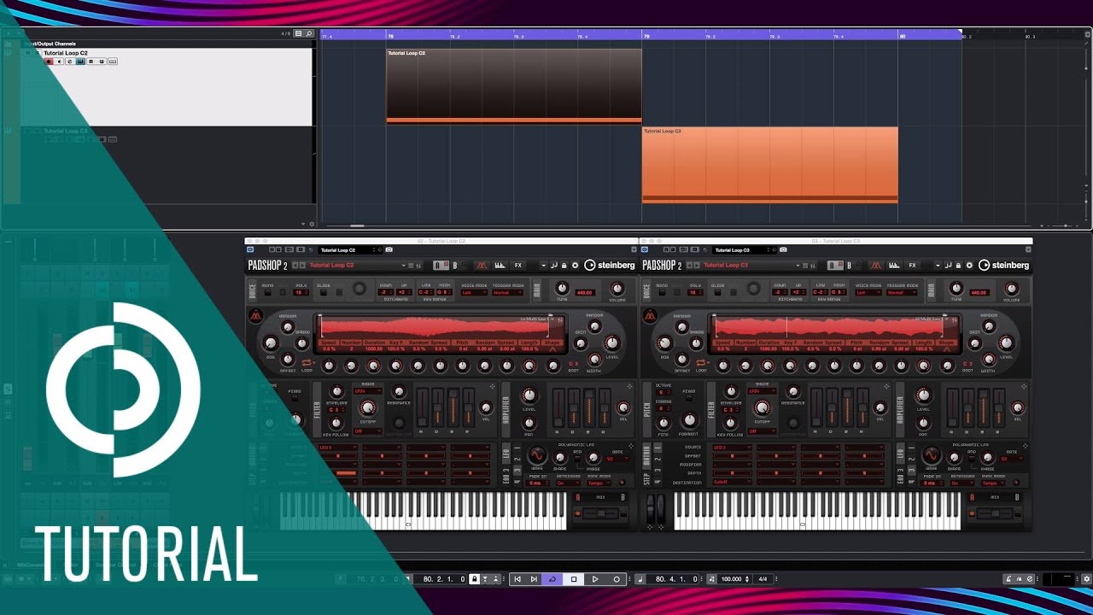The height and width of the screenshot is (615, 1093).
Task: Go to previous marker in transport
Action: click(x=517, y=579)
